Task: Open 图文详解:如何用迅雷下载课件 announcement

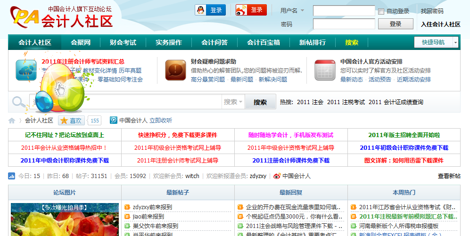Action: tap(404, 161)
